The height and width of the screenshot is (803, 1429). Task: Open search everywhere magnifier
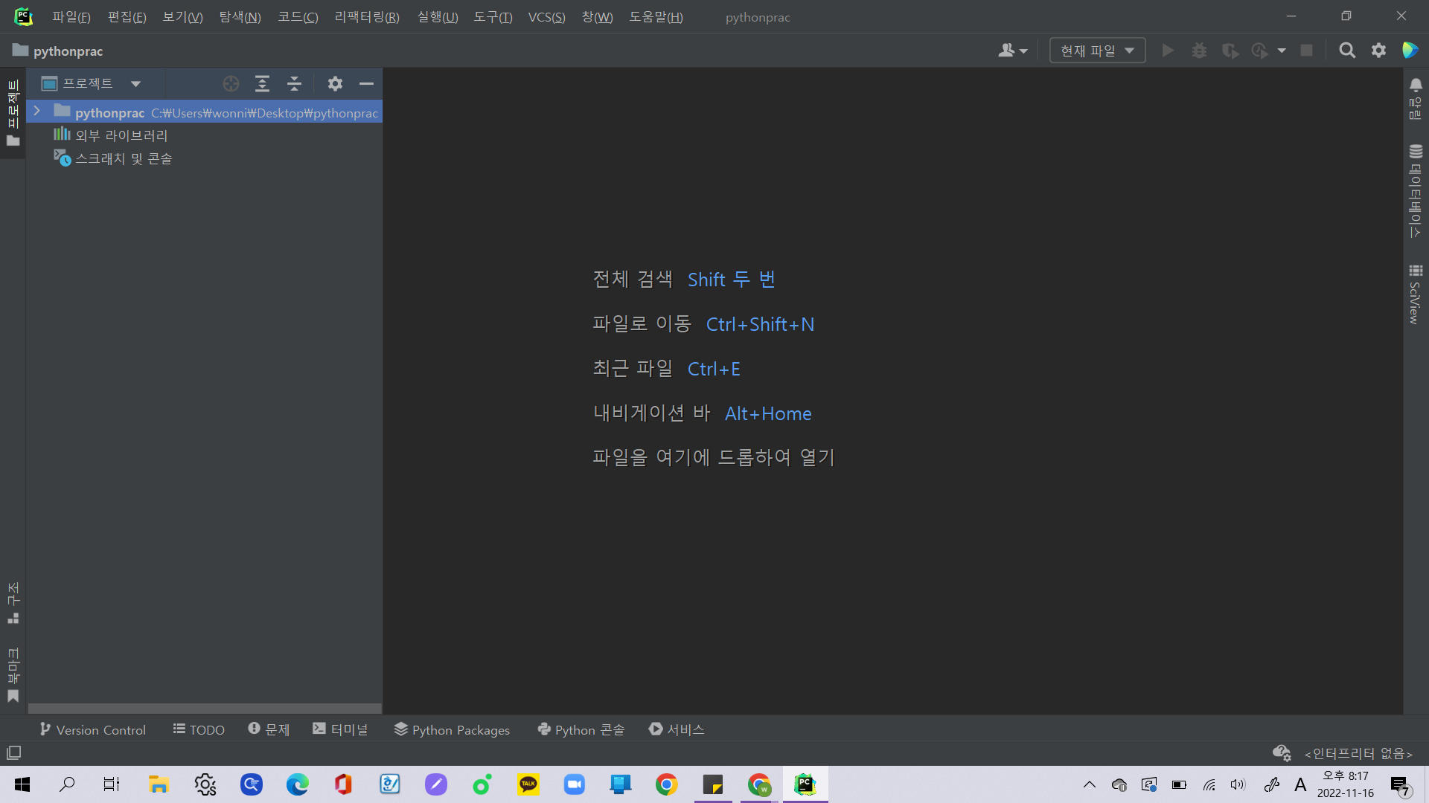(1347, 51)
